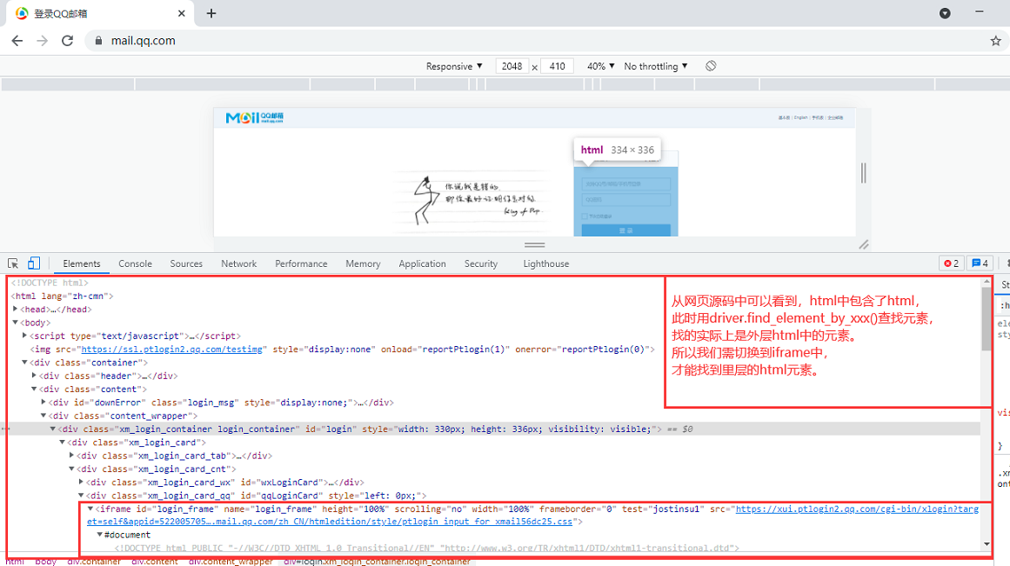This screenshot has height=566, width=1010.
Task: Select the html lang="zh-cmn" line
Action: 62,296
